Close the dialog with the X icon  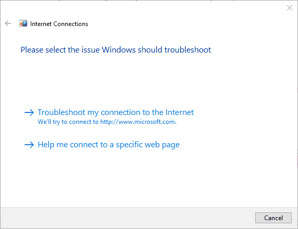point(290,8)
